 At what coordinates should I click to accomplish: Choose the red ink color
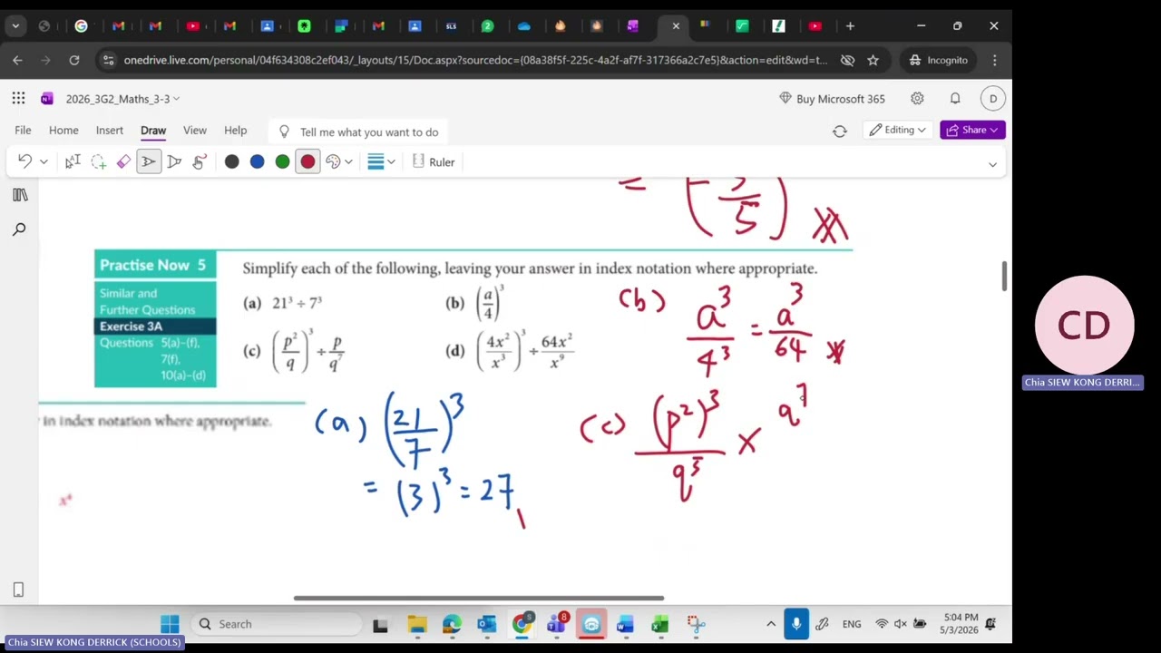(x=308, y=161)
